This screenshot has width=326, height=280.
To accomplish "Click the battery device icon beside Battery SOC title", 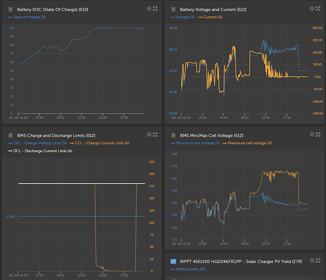I will pos(11,10).
